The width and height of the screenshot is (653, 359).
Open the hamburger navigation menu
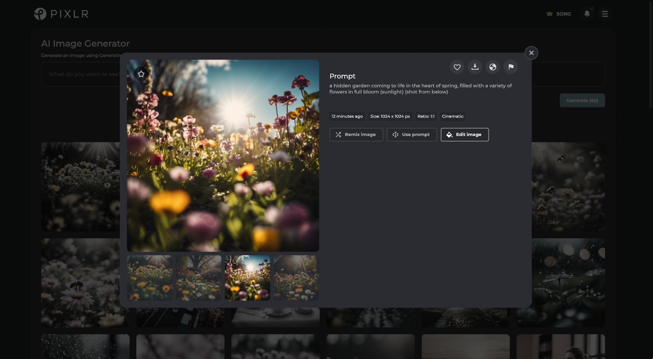click(x=605, y=14)
